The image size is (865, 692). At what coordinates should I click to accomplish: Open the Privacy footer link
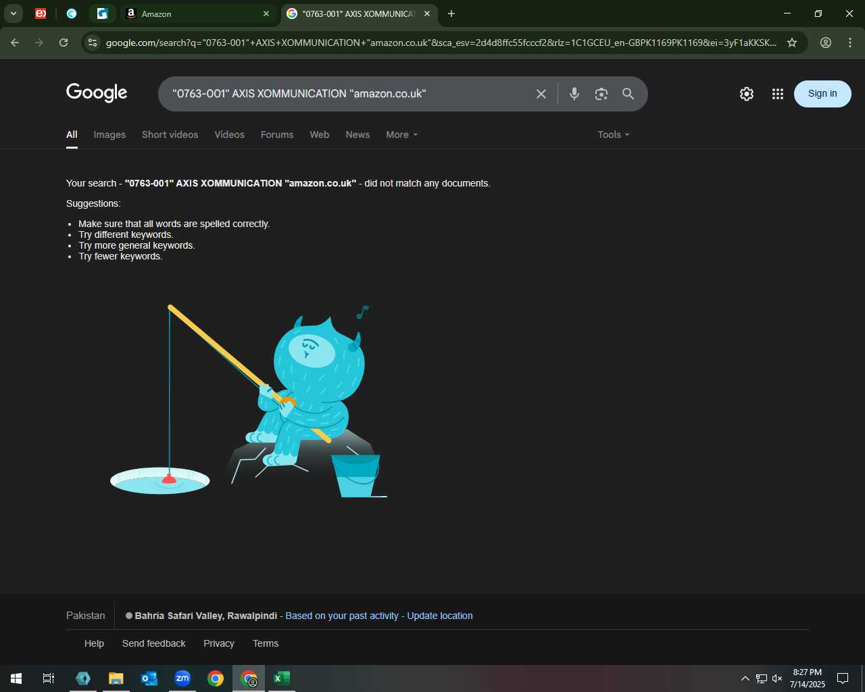click(219, 643)
